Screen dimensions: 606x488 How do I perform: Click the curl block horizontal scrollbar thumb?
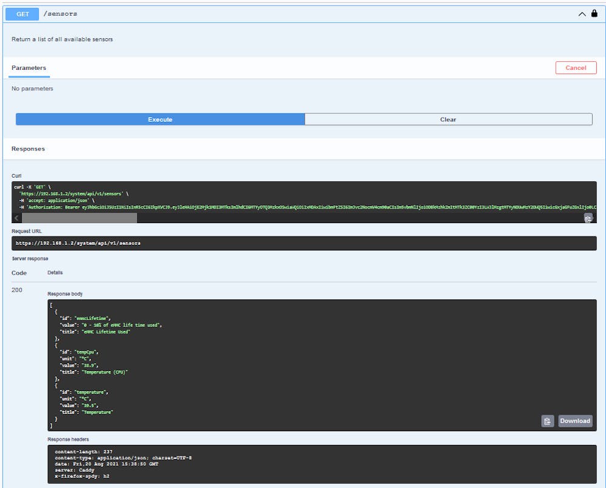point(79,218)
